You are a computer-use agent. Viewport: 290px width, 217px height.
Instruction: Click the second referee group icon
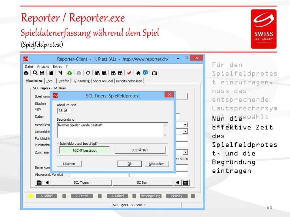click(x=120, y=73)
